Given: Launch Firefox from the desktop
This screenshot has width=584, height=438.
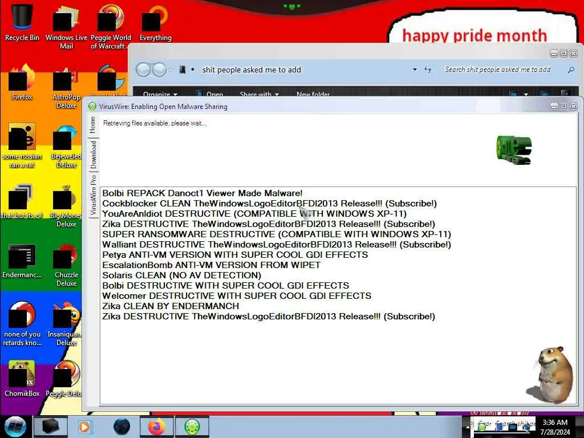Looking at the screenshot, I should click(22, 82).
